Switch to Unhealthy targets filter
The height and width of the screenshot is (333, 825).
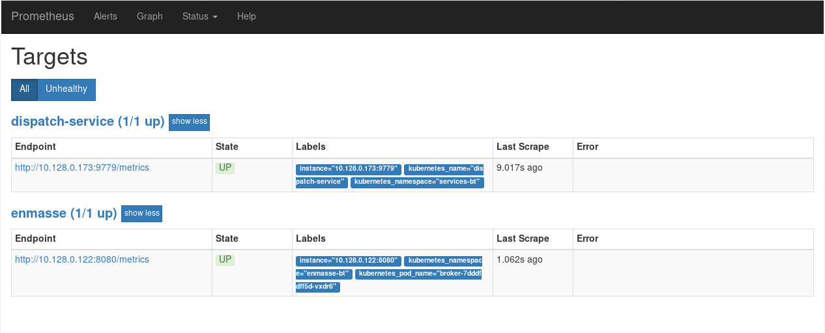coord(66,89)
